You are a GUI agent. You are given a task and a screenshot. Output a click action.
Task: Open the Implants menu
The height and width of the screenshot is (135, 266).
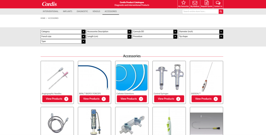tap(67, 11)
